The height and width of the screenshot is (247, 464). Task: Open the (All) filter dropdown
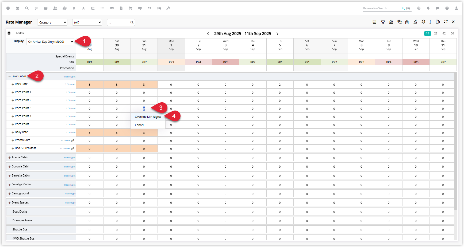tap(87, 22)
